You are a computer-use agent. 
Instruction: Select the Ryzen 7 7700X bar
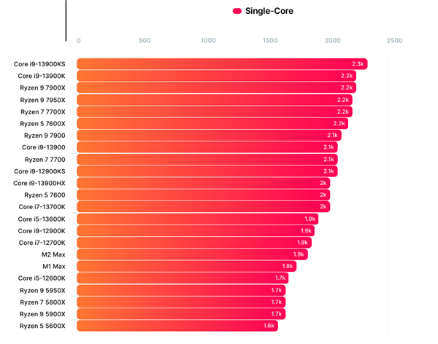coord(215,112)
